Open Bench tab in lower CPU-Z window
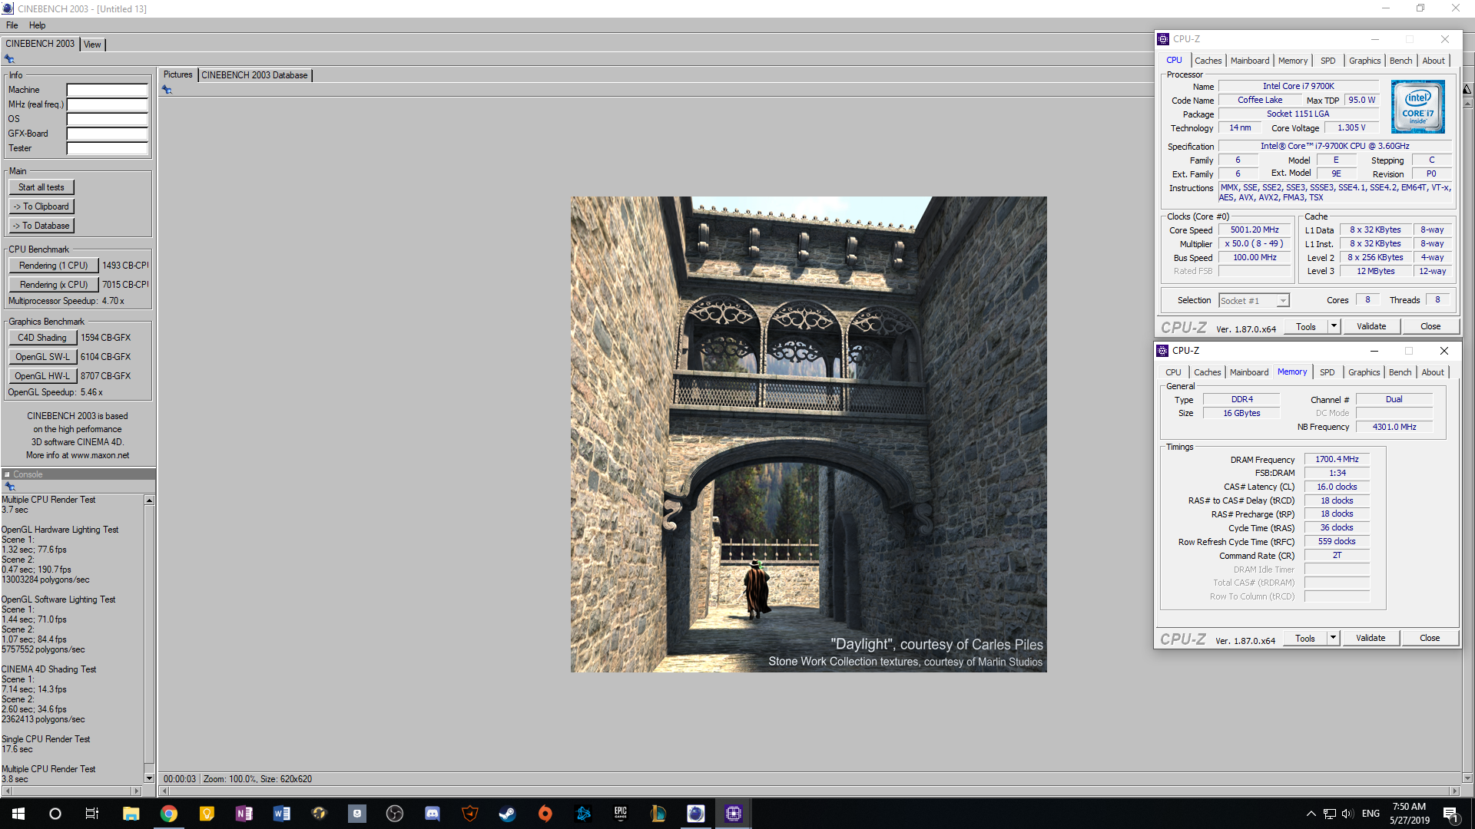The height and width of the screenshot is (829, 1475). pos(1400,372)
